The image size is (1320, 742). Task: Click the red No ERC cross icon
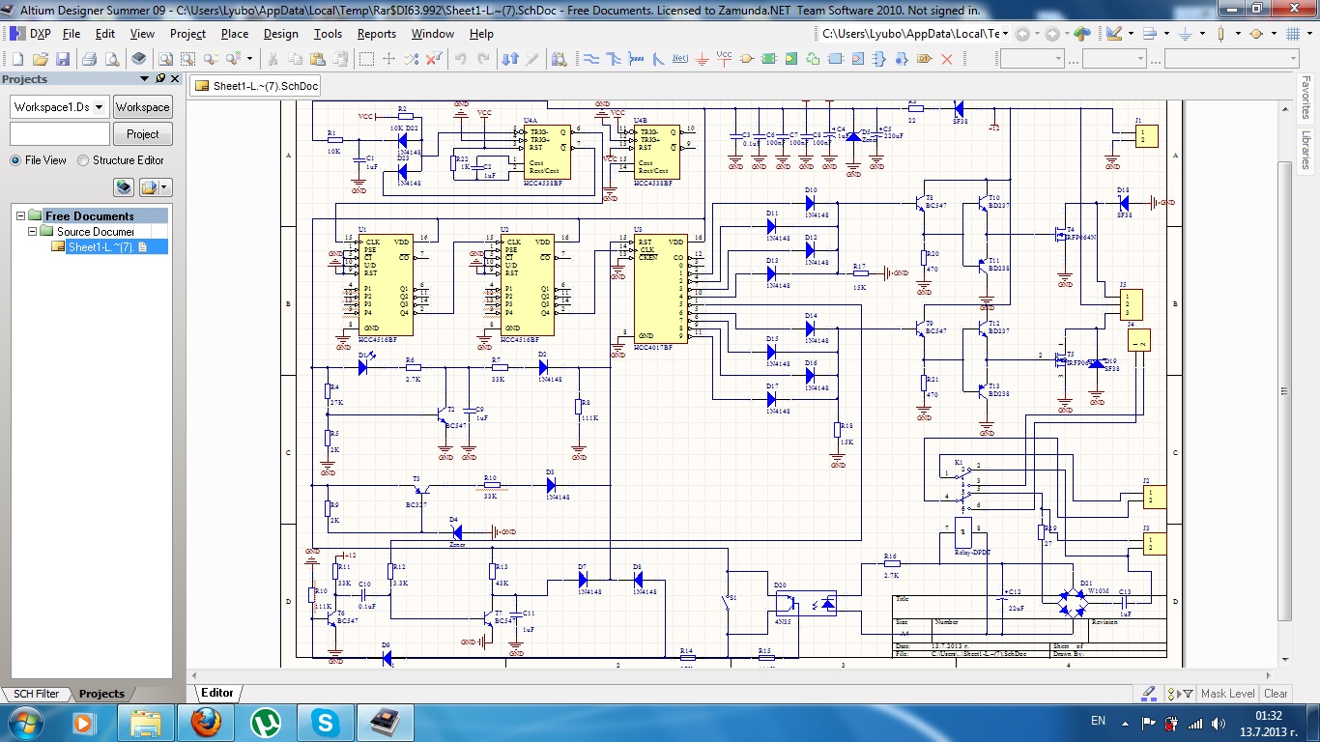coord(947,59)
